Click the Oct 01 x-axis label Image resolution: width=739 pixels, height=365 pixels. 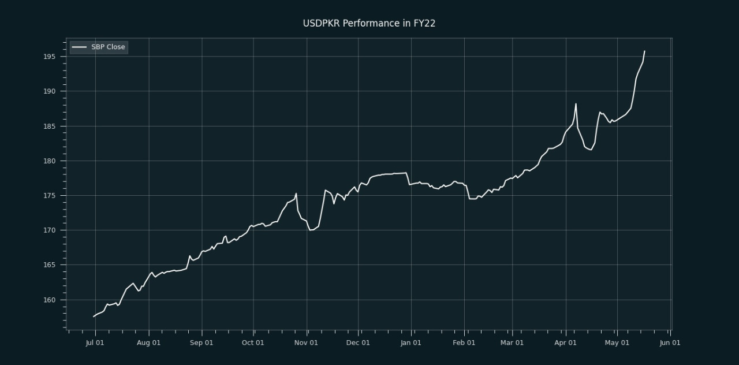(x=253, y=342)
